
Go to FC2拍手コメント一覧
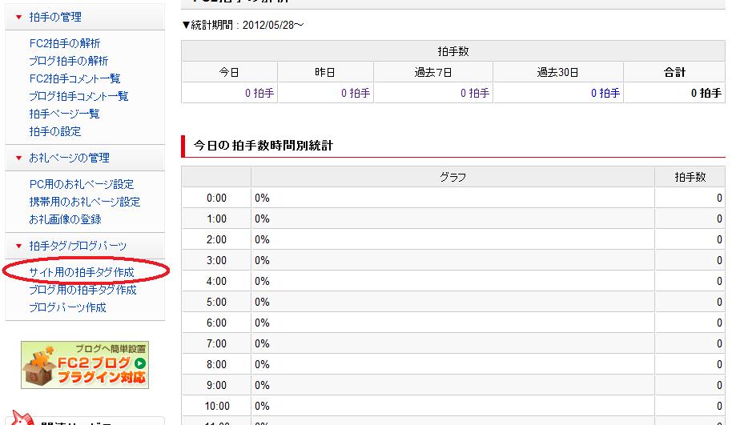(74, 78)
